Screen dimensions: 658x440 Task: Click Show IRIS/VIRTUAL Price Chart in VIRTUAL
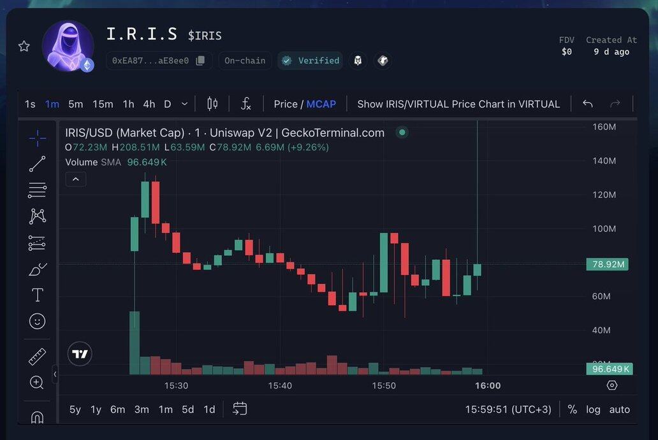click(458, 104)
